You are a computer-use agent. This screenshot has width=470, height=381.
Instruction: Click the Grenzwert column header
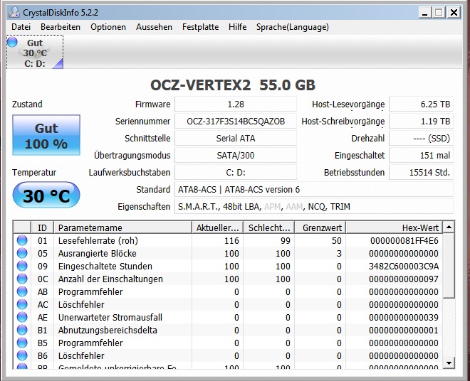point(320,227)
